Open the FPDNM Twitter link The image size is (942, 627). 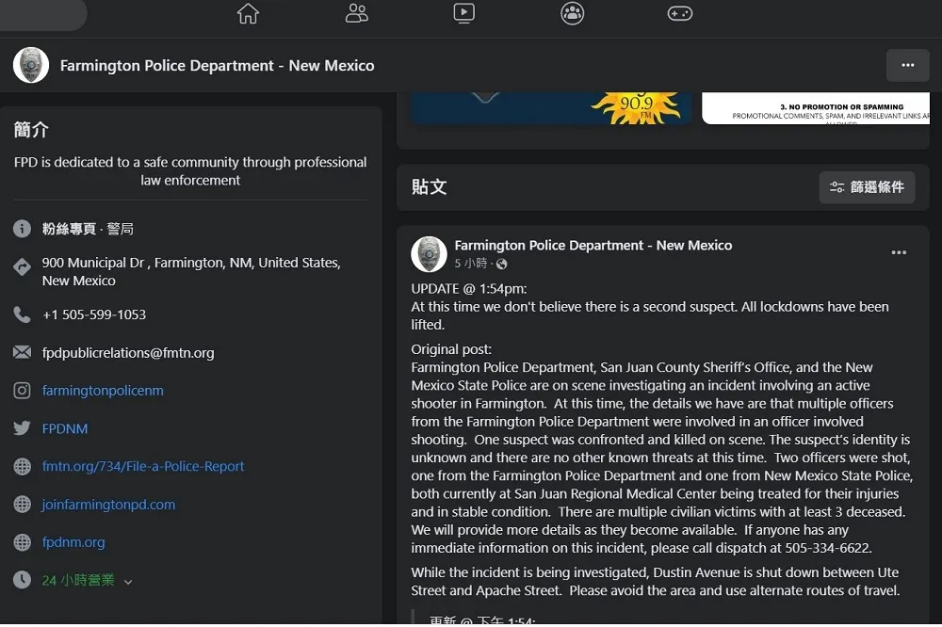click(x=65, y=428)
